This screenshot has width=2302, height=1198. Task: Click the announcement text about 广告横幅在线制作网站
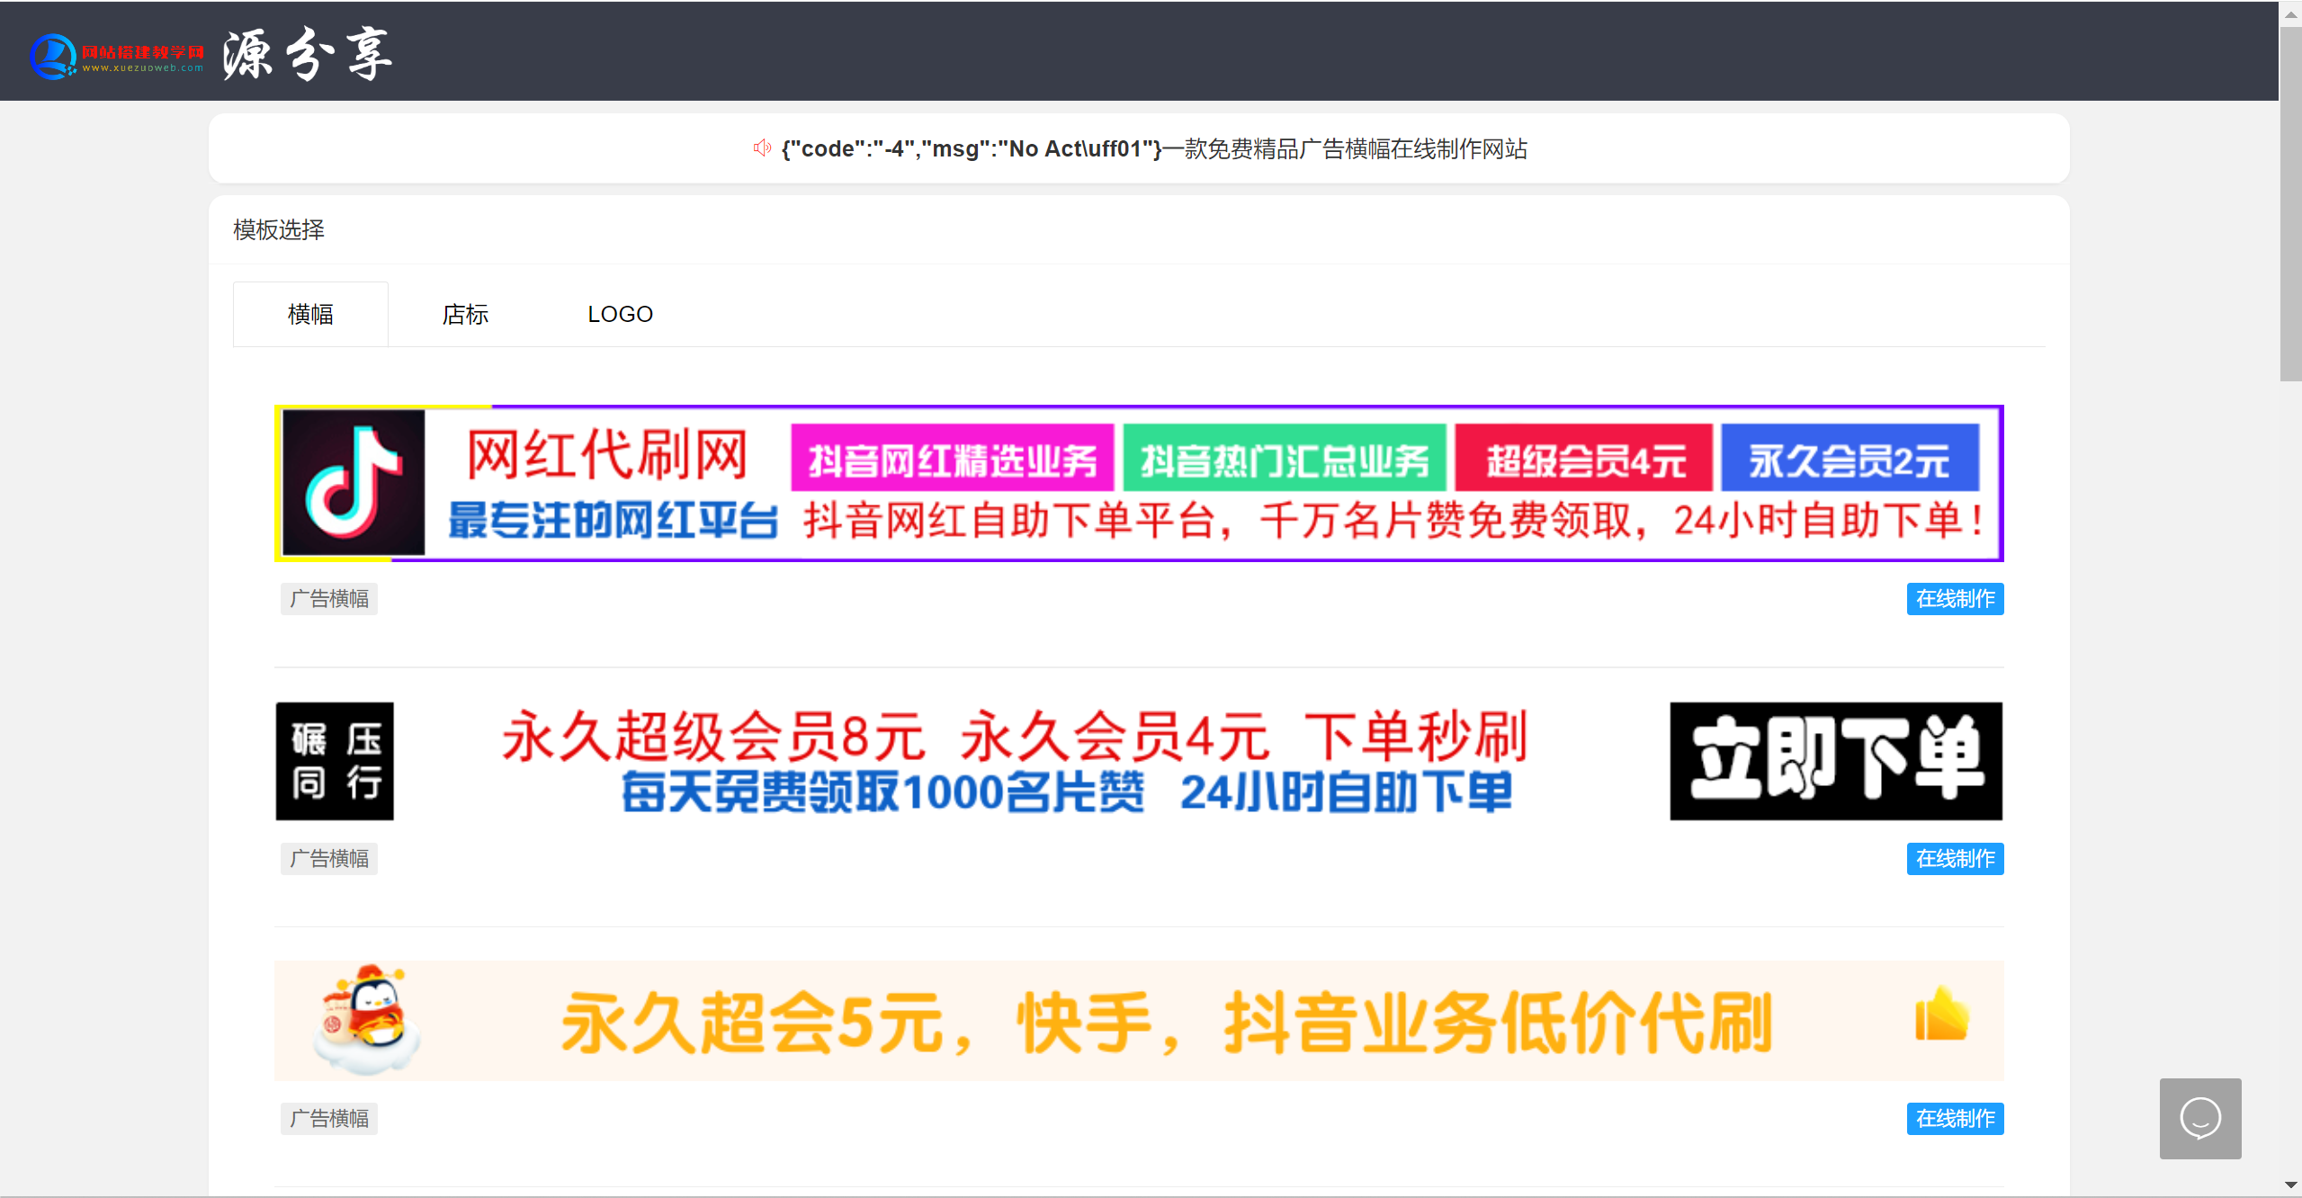pyautogui.click(x=1154, y=148)
